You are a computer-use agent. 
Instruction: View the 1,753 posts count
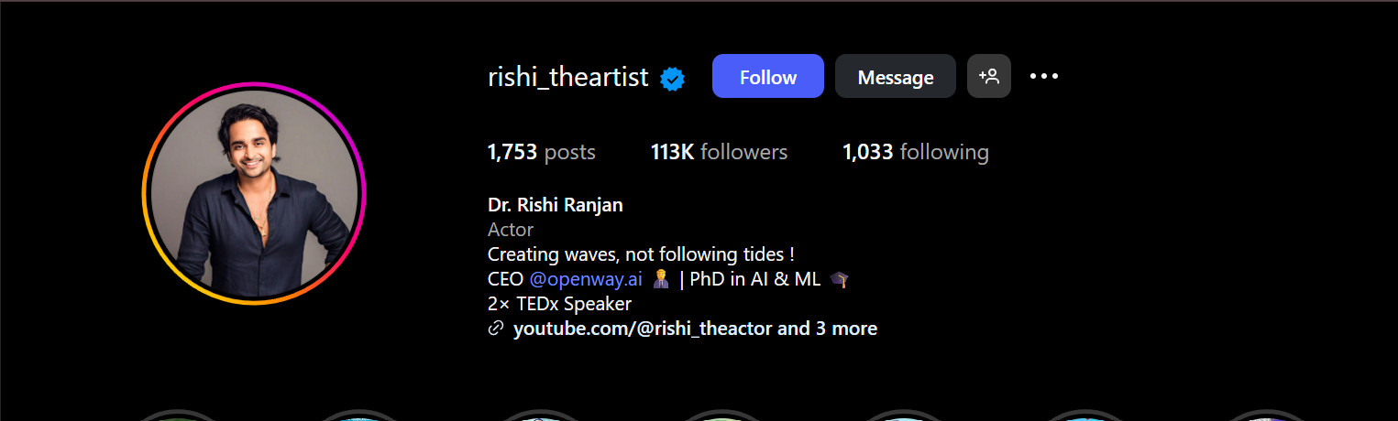pos(541,152)
